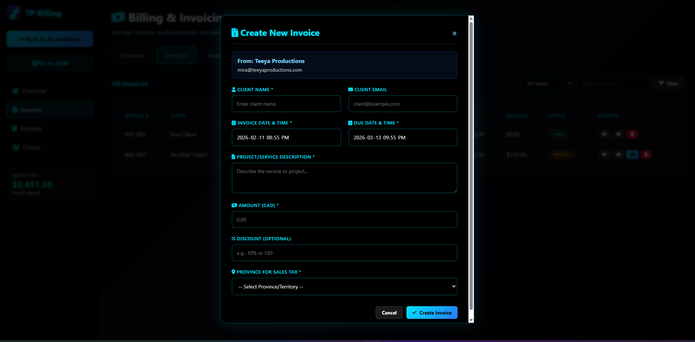Click the Go to CRM link
695x342 pixels.
pos(50,63)
